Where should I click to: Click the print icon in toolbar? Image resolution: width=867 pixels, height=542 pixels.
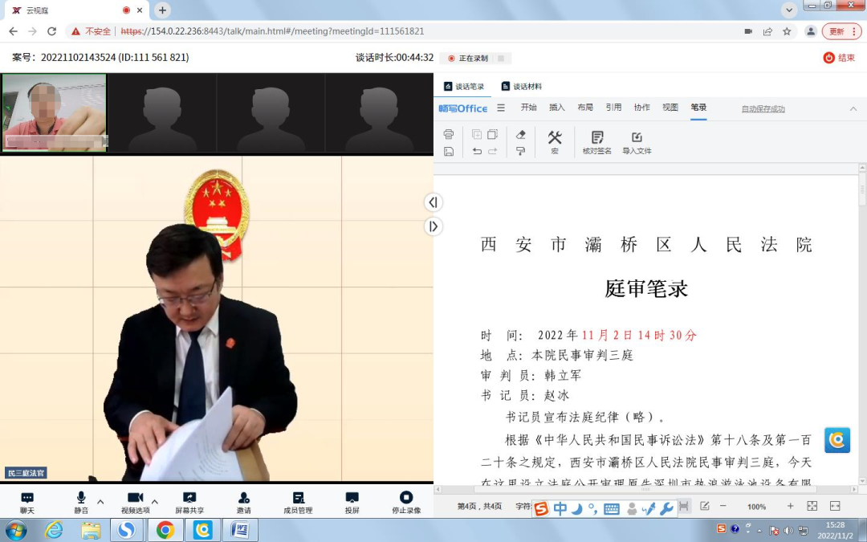449,134
